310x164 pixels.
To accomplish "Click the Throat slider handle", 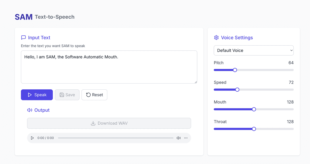I will tap(254, 129).
